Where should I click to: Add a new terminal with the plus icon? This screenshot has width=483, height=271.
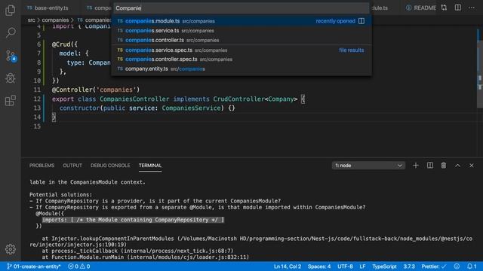tap(416, 166)
